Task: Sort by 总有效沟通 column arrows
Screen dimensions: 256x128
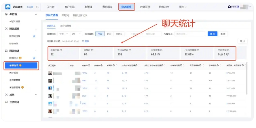Action: click(184, 65)
